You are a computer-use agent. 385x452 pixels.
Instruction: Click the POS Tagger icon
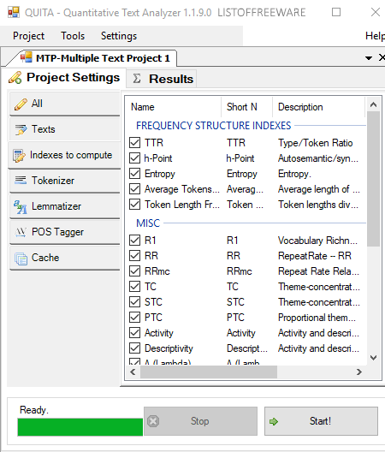(21, 232)
